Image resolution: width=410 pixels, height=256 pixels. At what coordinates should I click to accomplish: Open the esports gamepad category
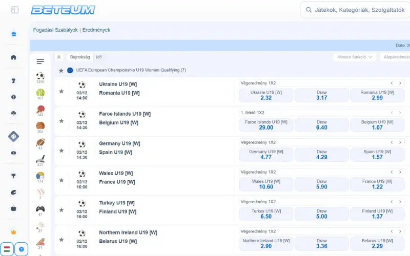coord(40,209)
